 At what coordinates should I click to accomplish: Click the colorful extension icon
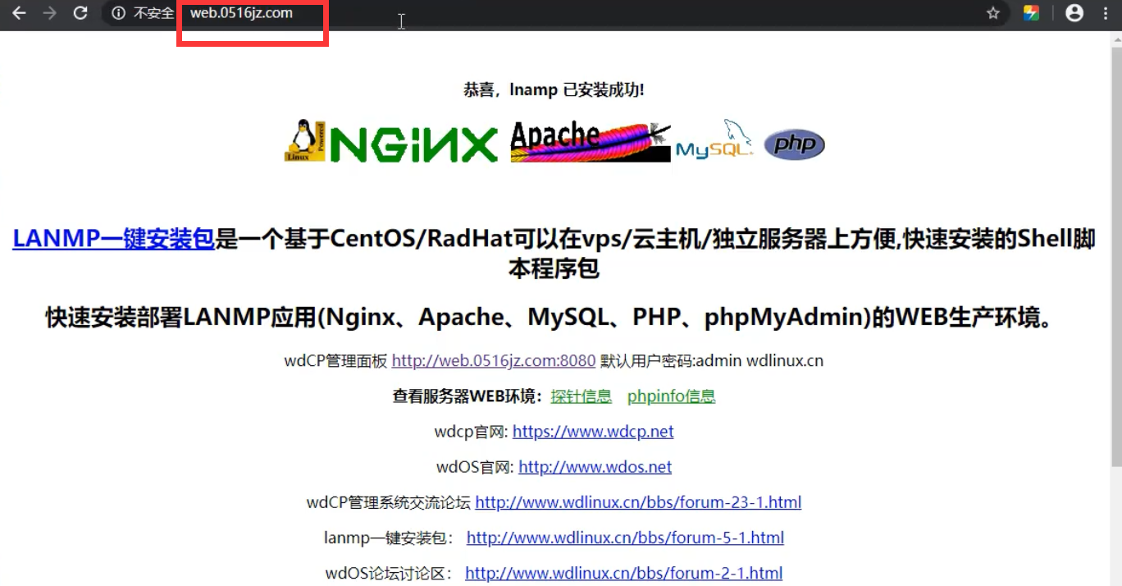(1031, 13)
